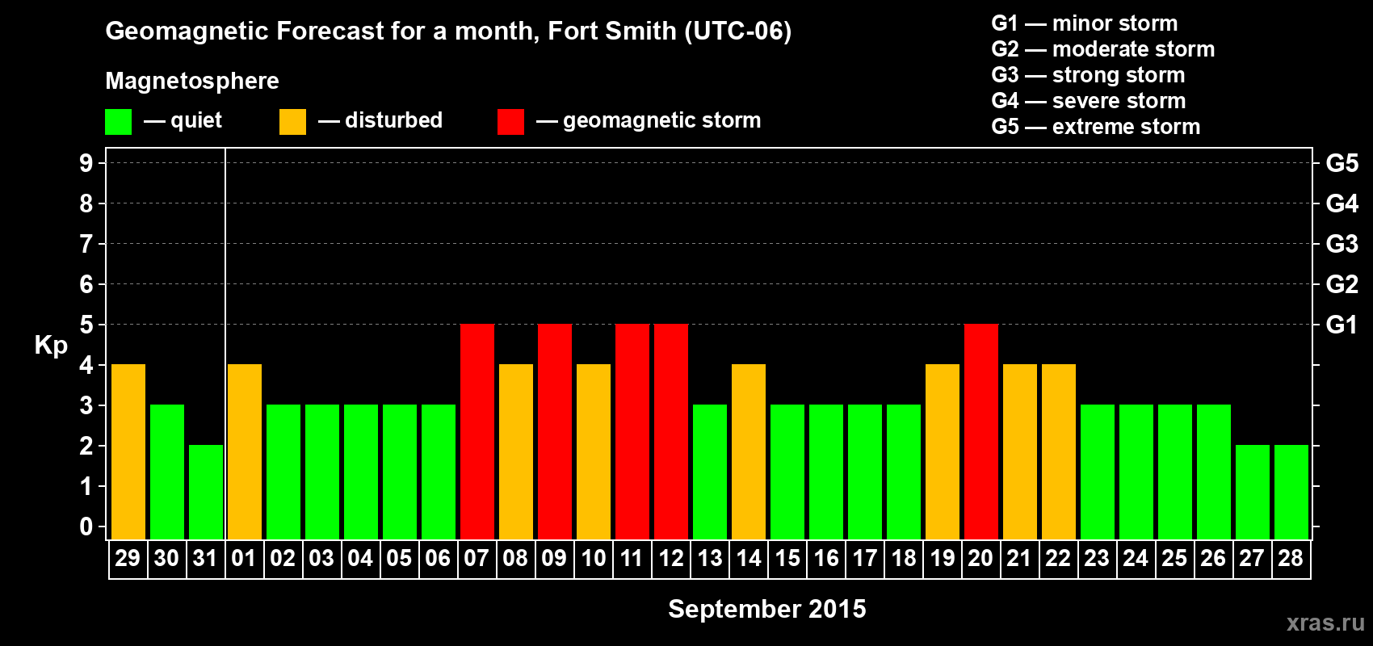Click the orange bar for day 19
Viewport: 1373px width, 646px height.
point(943,452)
